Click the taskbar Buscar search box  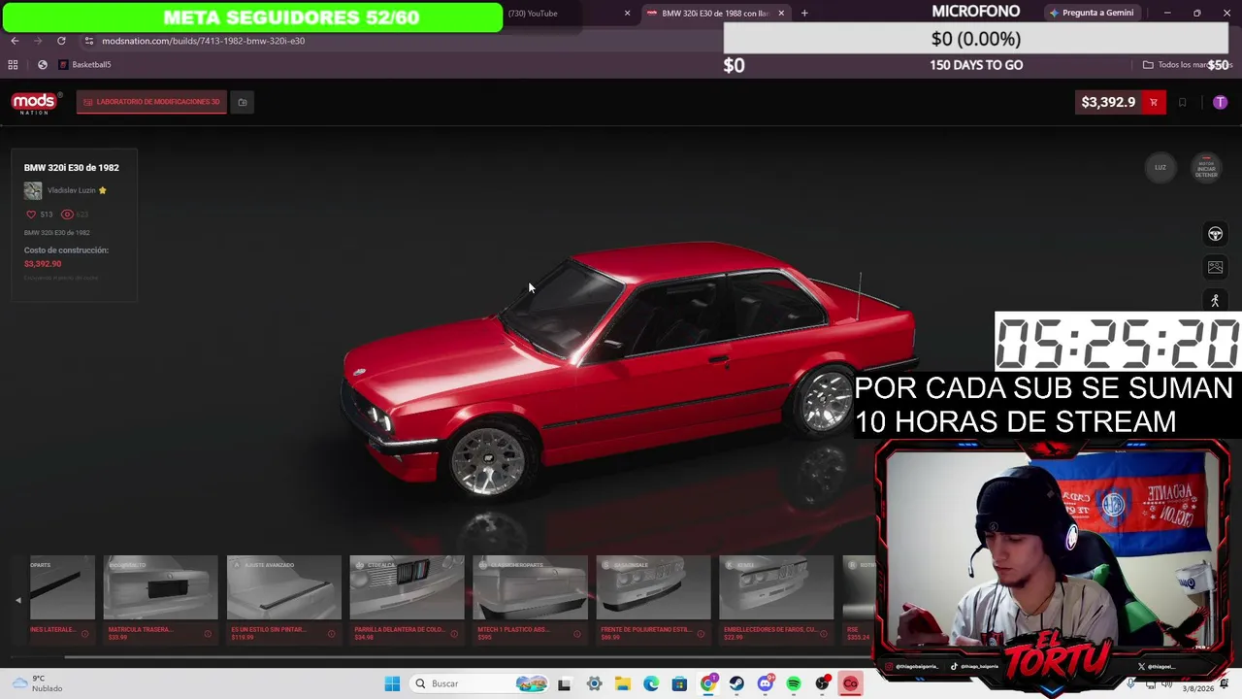click(481, 683)
